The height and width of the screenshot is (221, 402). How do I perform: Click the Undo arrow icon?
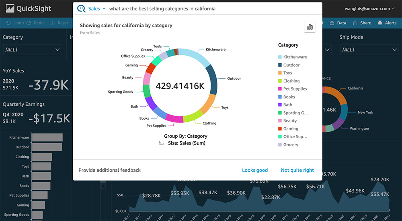tap(8, 23)
